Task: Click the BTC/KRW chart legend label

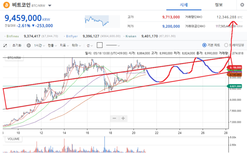Action: coord(14,58)
